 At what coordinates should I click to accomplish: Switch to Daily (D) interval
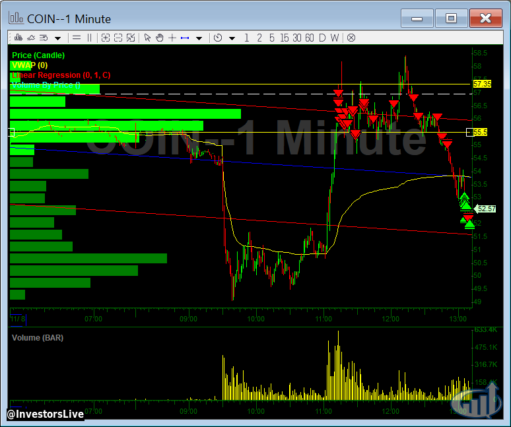pos(322,38)
